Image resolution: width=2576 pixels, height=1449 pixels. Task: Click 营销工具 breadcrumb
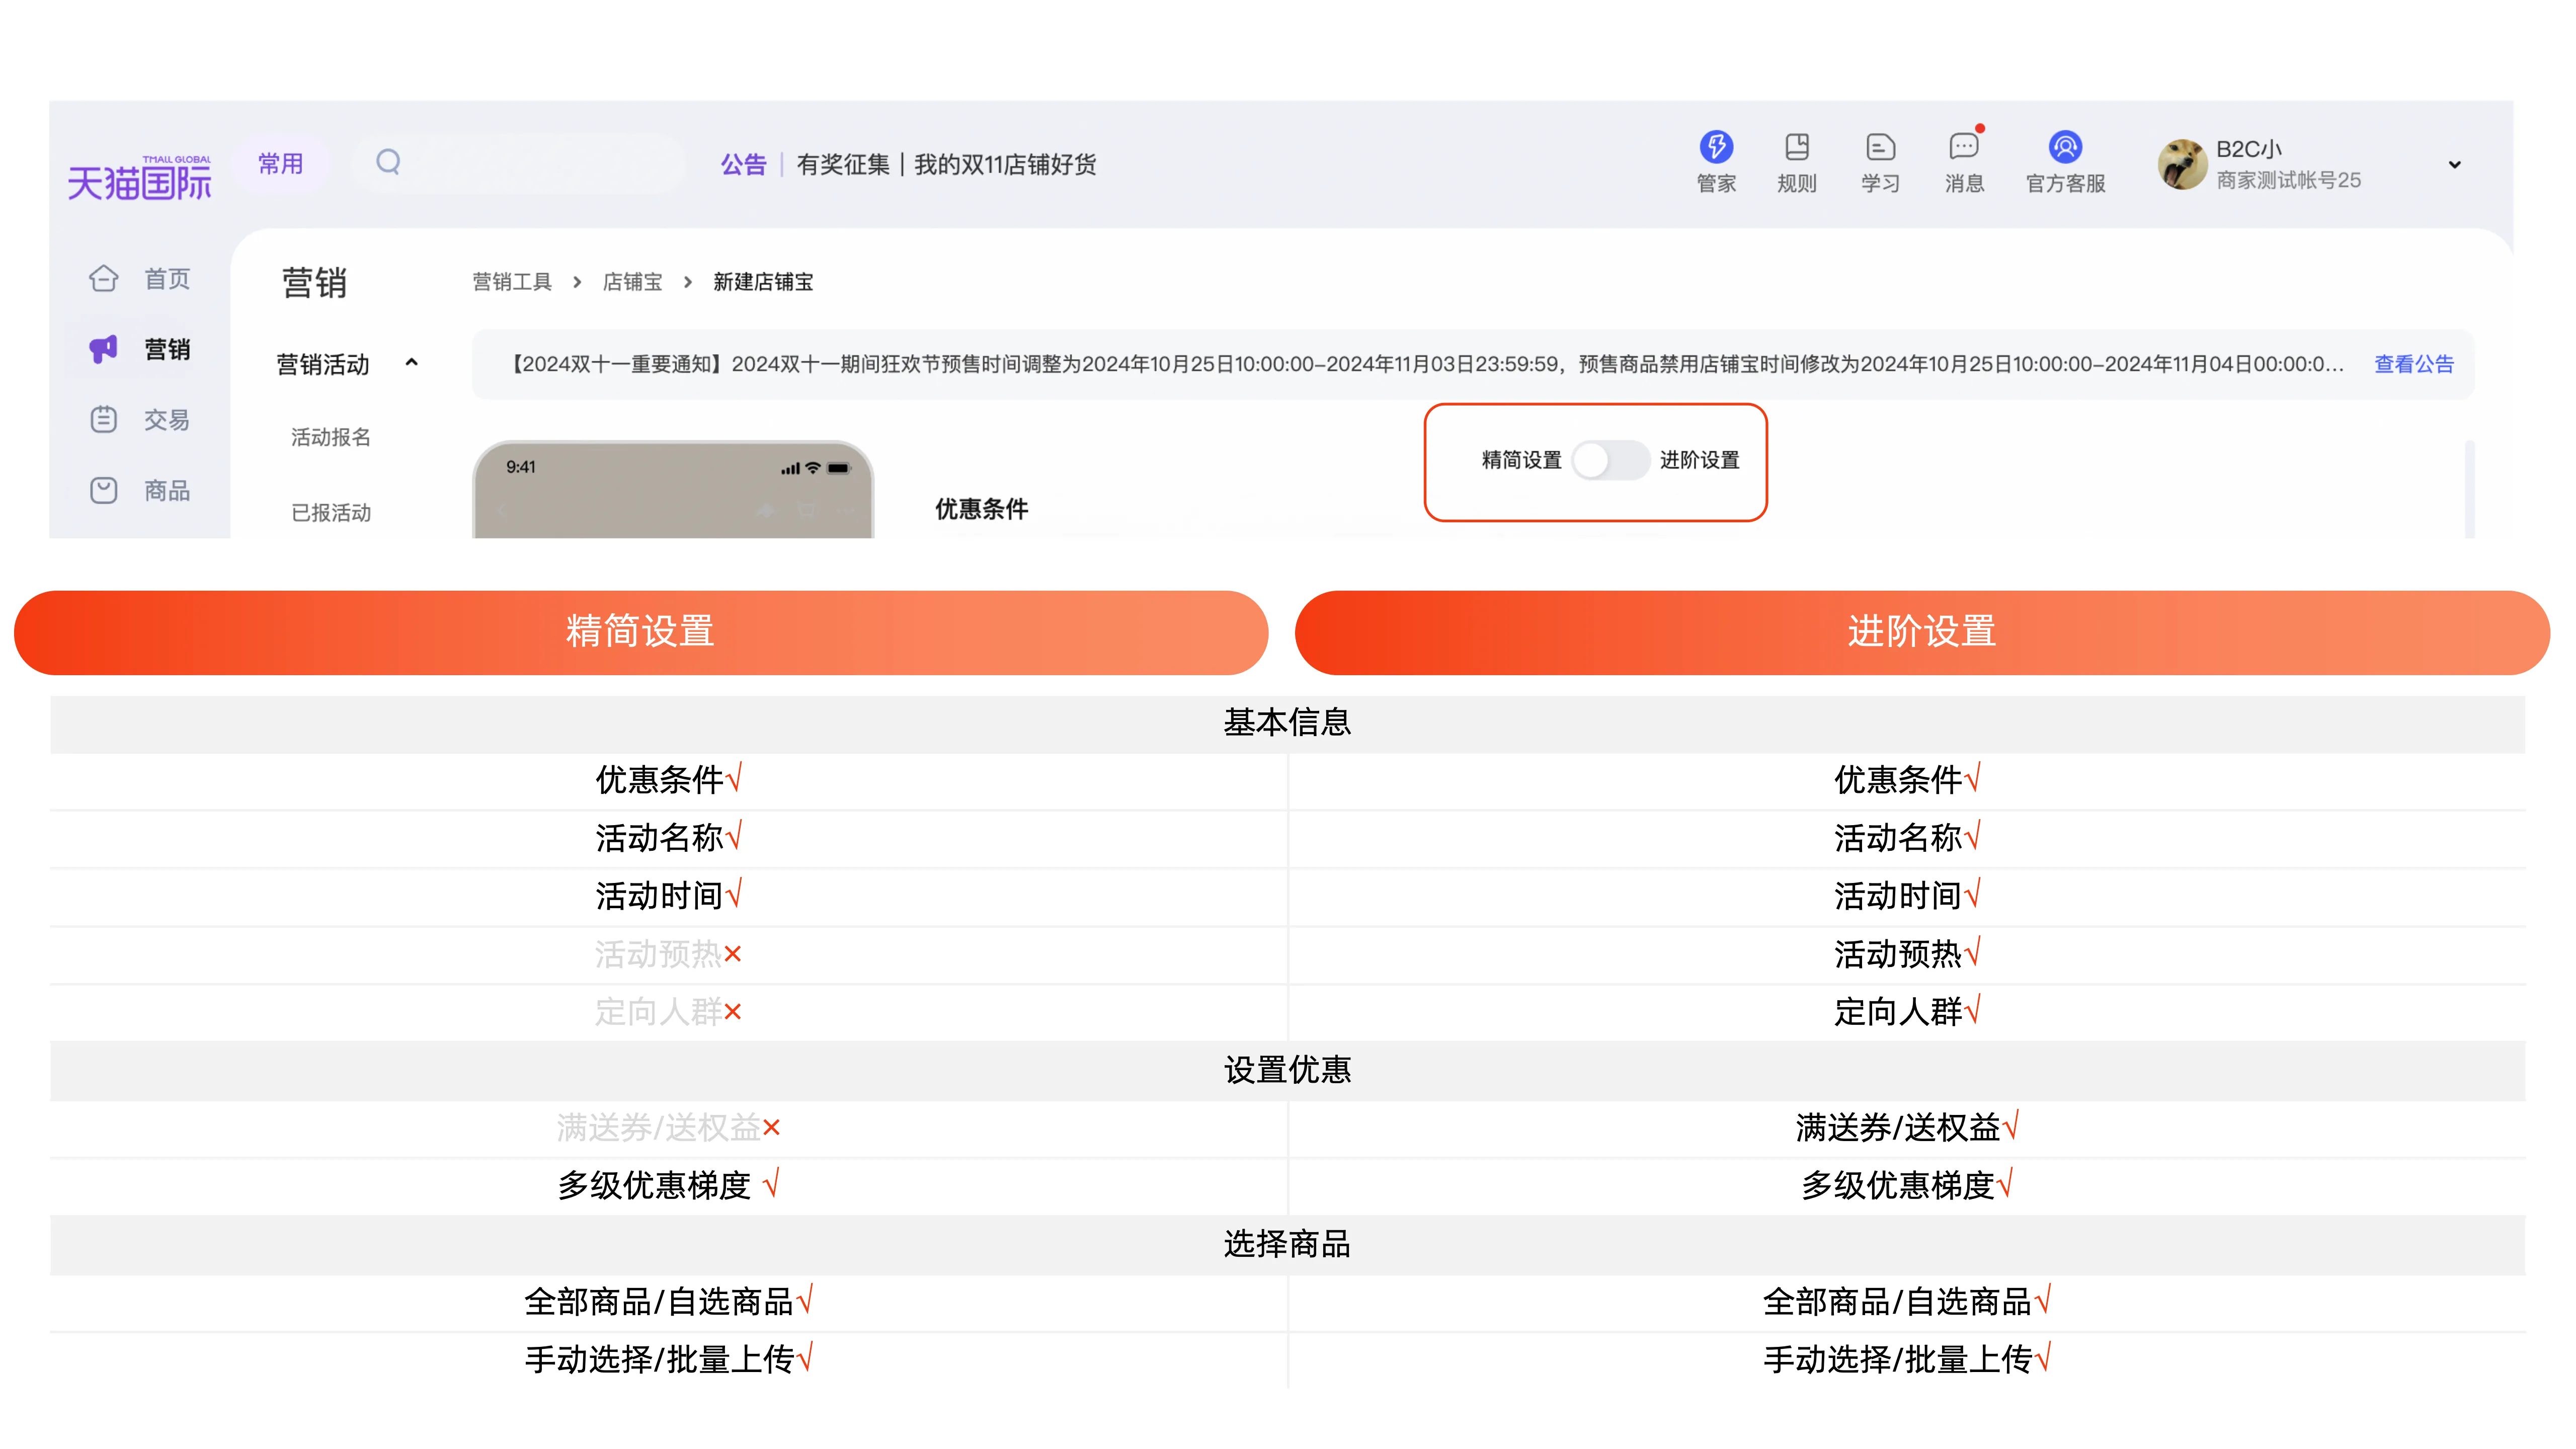coord(511,282)
